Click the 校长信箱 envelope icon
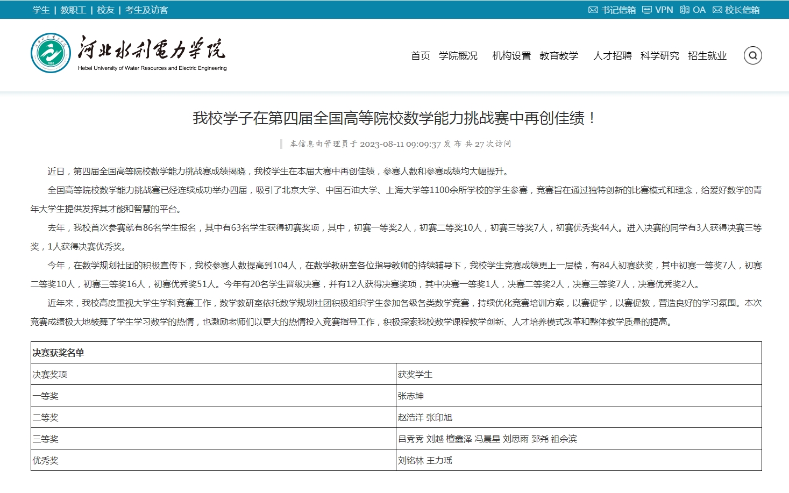The image size is (789, 493). point(717,9)
